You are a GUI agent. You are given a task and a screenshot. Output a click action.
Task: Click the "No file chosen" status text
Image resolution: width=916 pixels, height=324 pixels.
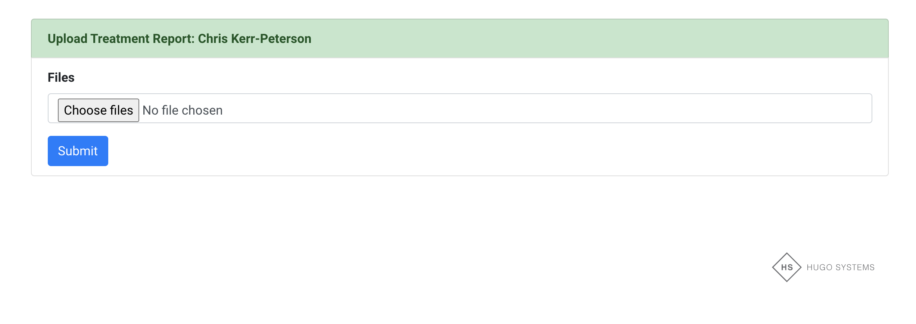(x=183, y=110)
